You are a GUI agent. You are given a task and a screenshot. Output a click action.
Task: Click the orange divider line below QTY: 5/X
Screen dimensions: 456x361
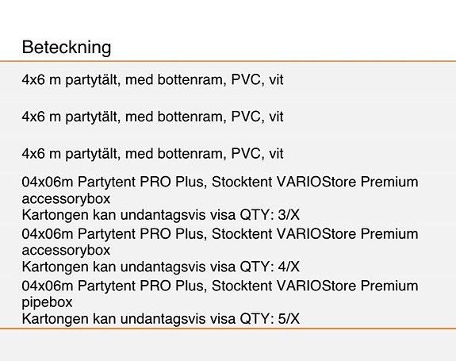(228, 328)
